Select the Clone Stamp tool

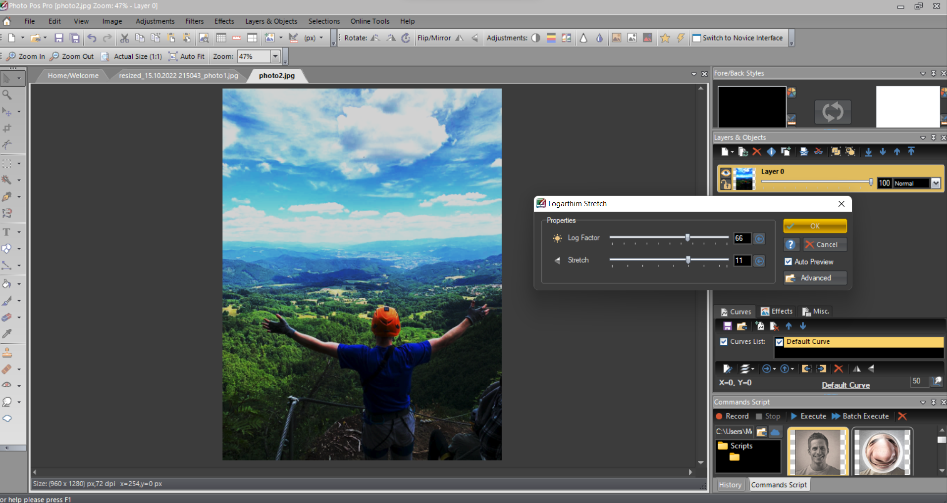[x=7, y=353]
